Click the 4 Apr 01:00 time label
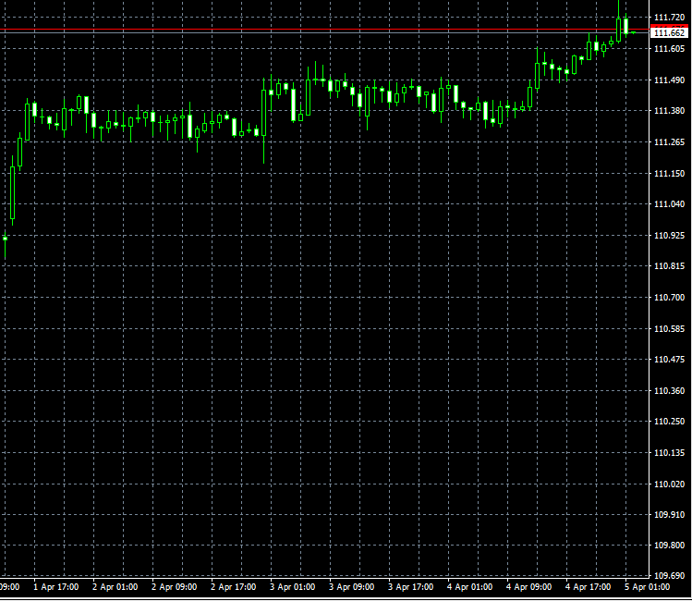The height and width of the screenshot is (601, 692). point(470,587)
